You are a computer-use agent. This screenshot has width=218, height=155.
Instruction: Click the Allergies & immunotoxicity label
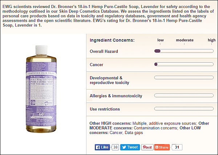(116, 96)
